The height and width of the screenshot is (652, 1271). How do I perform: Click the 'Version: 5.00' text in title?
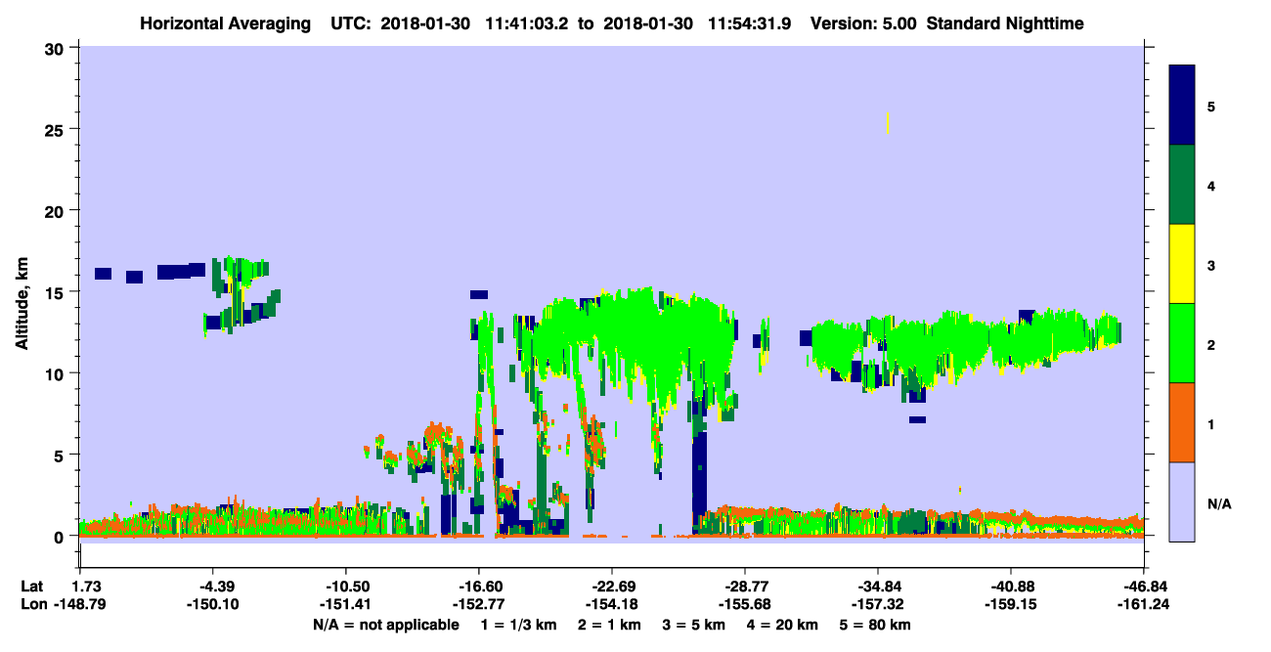click(x=863, y=23)
